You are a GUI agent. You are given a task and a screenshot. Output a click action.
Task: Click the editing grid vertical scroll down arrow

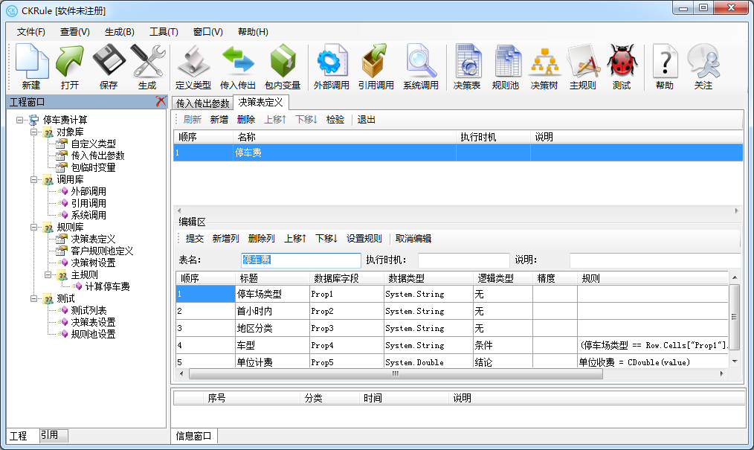tap(734, 361)
